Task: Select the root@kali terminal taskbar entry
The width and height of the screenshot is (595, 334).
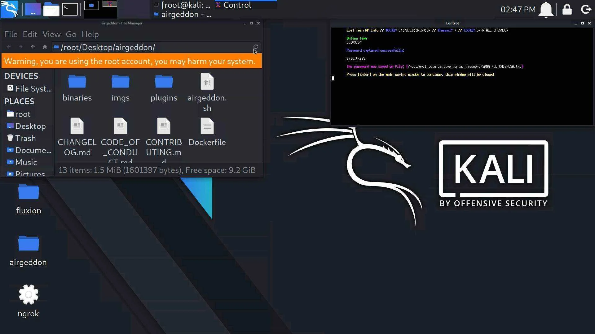Action: point(183,5)
